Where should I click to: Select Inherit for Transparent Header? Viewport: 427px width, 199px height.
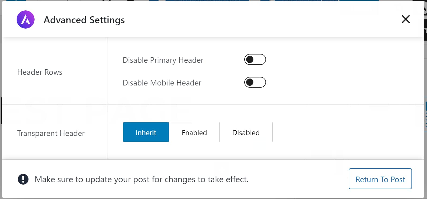146,132
